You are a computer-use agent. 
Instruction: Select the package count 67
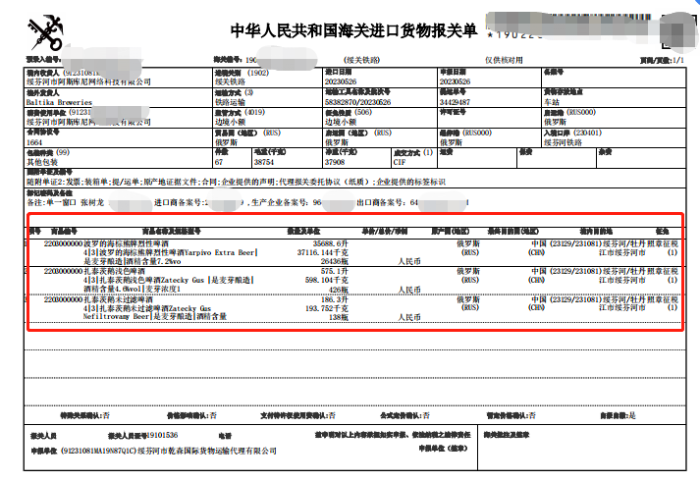coord(218,162)
